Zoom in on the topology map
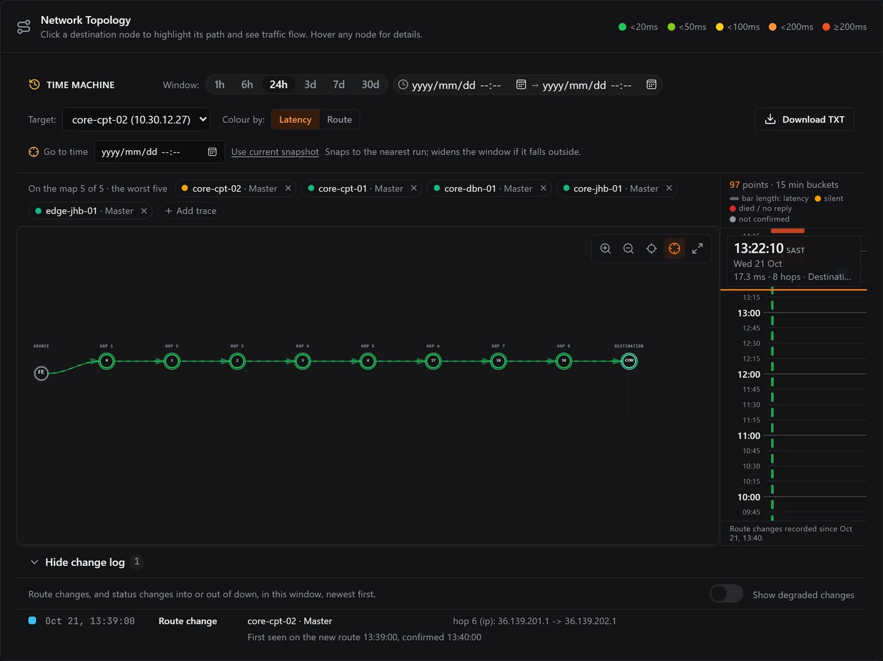Viewport: 883px width, 661px height. point(605,248)
